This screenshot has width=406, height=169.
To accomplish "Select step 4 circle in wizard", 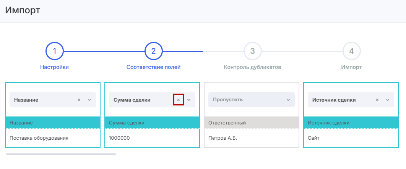I will (x=352, y=51).
